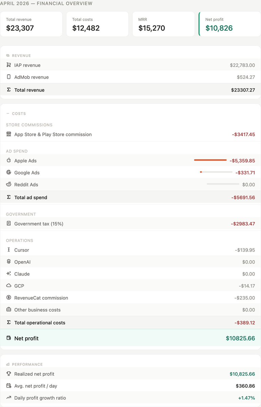Click the RevenueCat commission row
261x407 pixels.
(130, 298)
